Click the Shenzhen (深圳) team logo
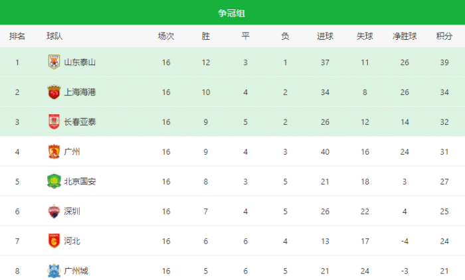465x280 pixels. (x=53, y=211)
